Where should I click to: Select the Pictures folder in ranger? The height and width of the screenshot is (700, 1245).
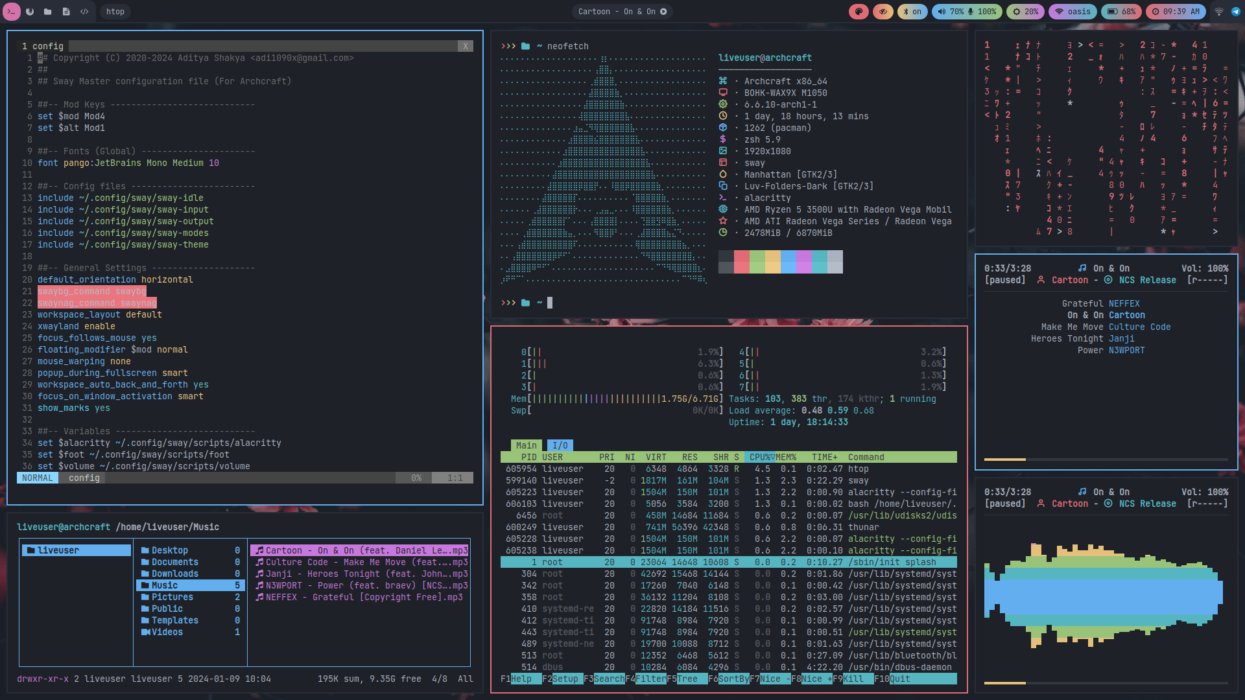pyautogui.click(x=172, y=597)
